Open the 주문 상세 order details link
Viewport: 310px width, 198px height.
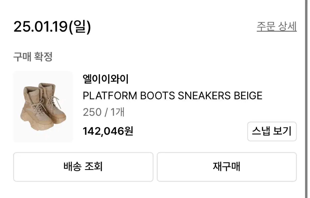tap(276, 27)
